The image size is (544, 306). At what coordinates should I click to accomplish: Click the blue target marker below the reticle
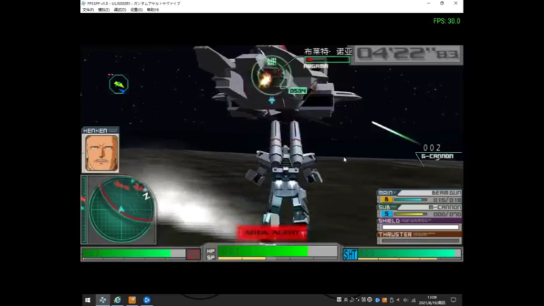pos(271,100)
